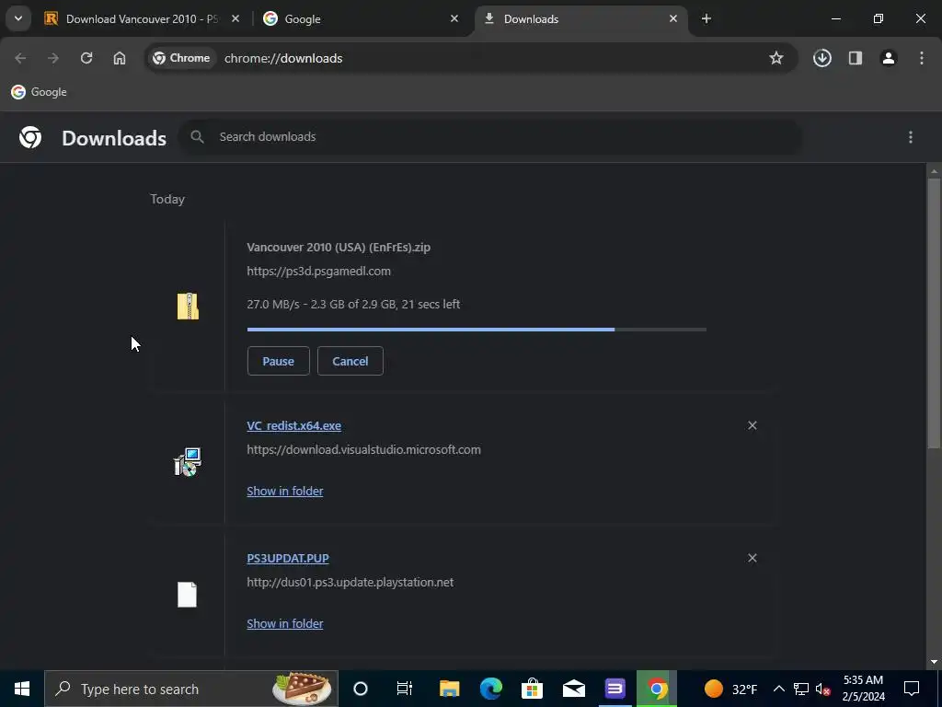This screenshot has width=942, height=707.
Task: Pause the Vancouver 2010 download
Action: click(278, 361)
